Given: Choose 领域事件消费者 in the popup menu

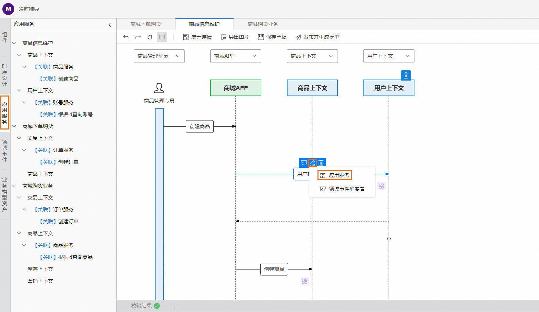Looking at the screenshot, I should pyautogui.click(x=342, y=189).
